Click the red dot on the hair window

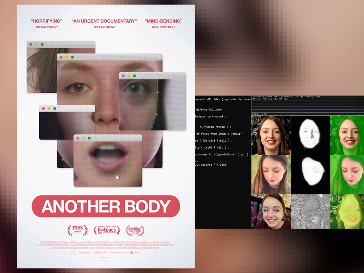[31, 44]
